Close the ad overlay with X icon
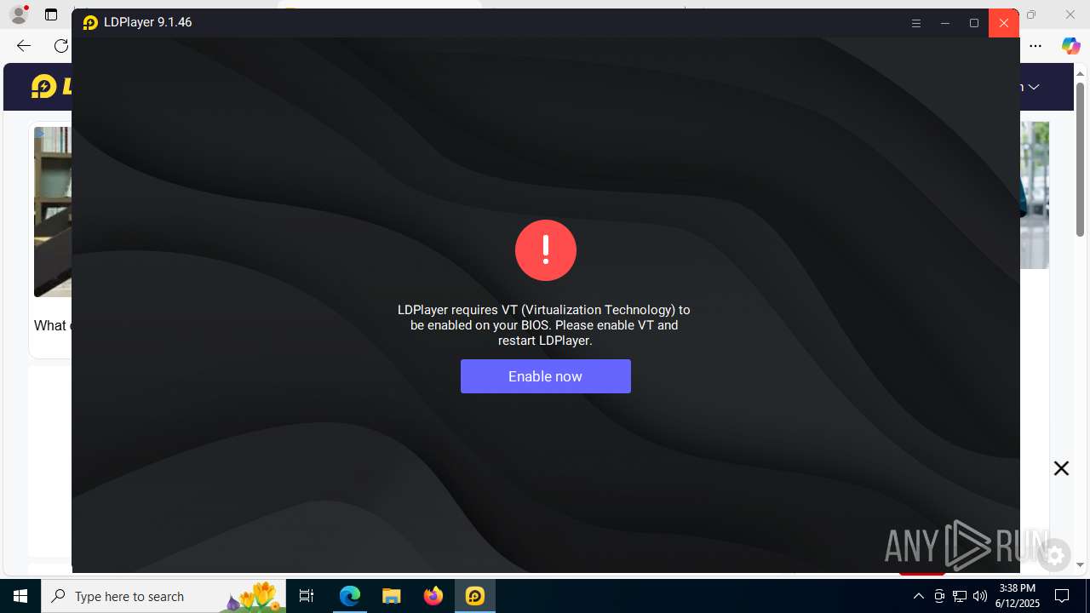Screen dimensions: 1090x613 click(1061, 468)
